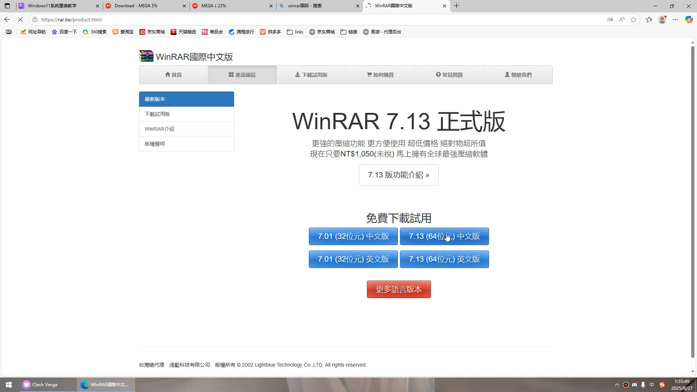Click the page vertical scrollbar

tap(693, 201)
